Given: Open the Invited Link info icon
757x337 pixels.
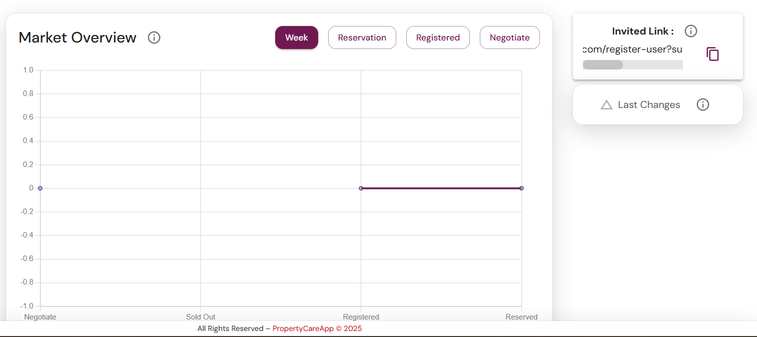Looking at the screenshot, I should tap(690, 31).
